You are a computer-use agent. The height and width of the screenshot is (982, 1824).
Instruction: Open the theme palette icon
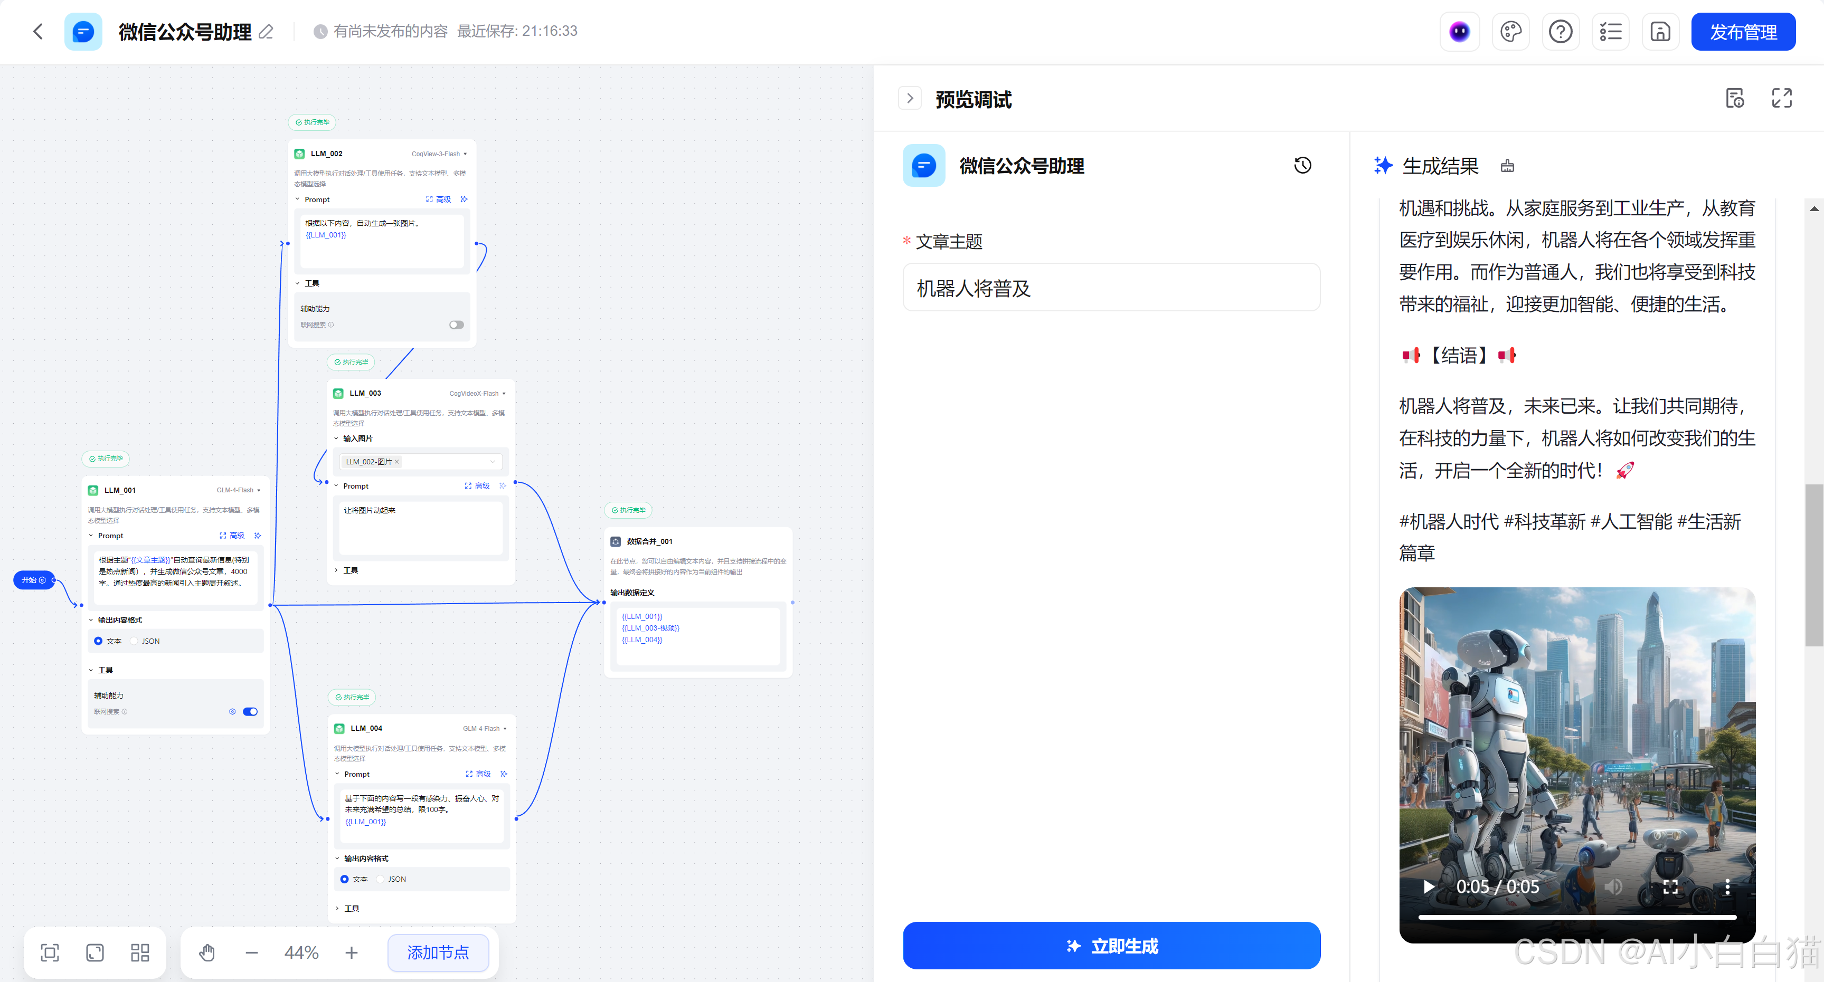coord(1511,31)
